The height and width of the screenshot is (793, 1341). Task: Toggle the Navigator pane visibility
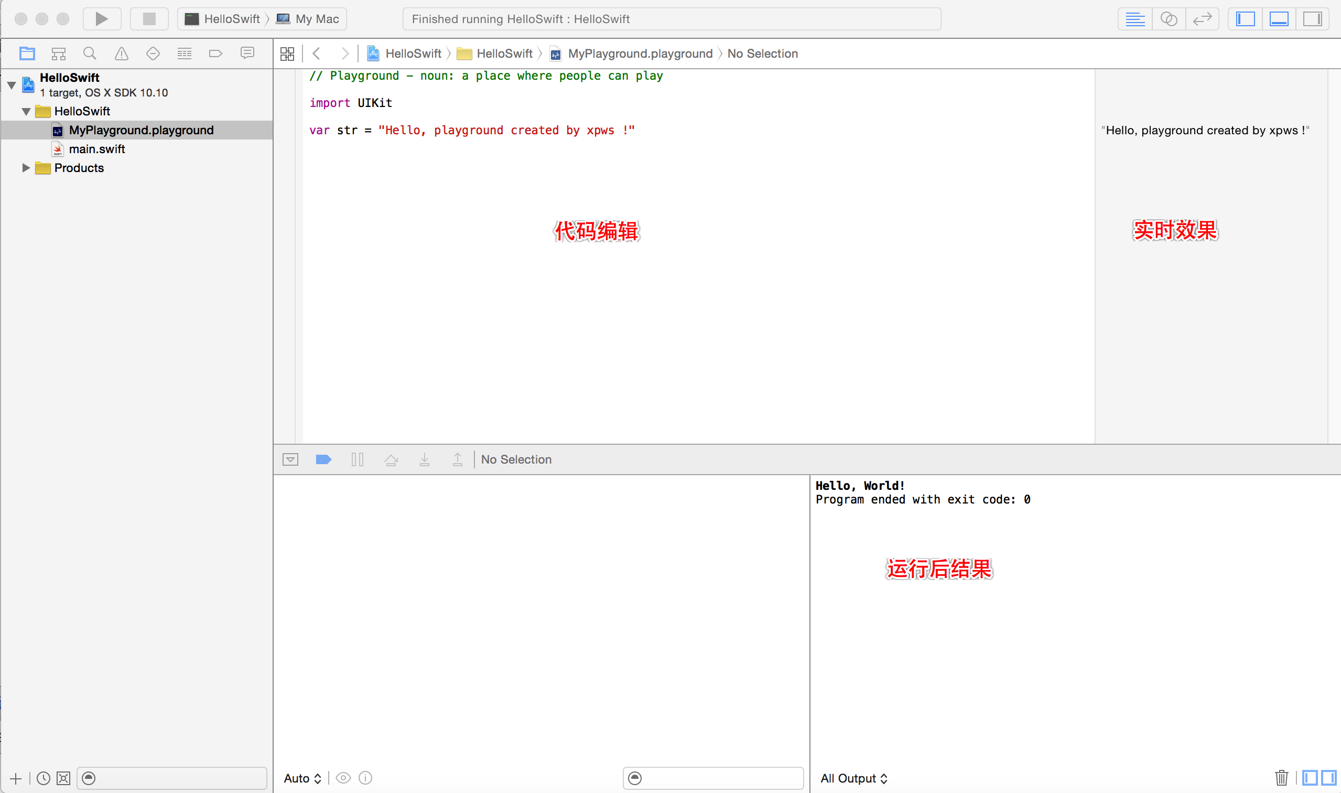pyautogui.click(x=1246, y=19)
